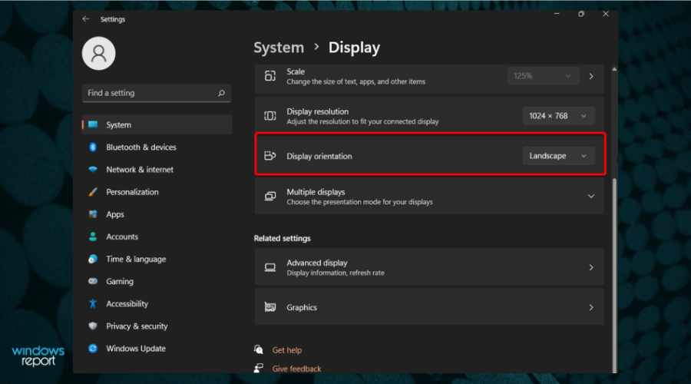Click the Display orientation row icon
The width and height of the screenshot is (691, 384).
(270, 156)
